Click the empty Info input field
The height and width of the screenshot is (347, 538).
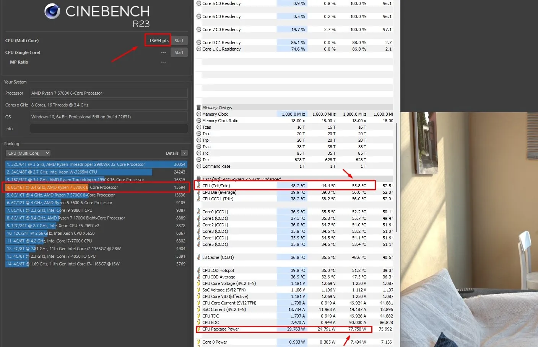click(109, 129)
